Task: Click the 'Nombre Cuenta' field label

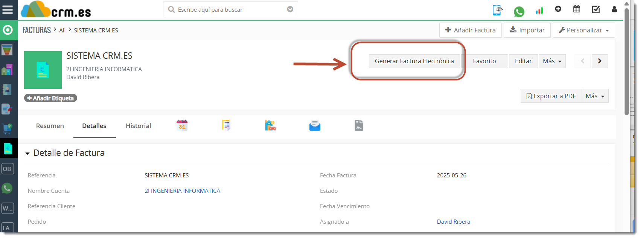Action: click(x=49, y=191)
